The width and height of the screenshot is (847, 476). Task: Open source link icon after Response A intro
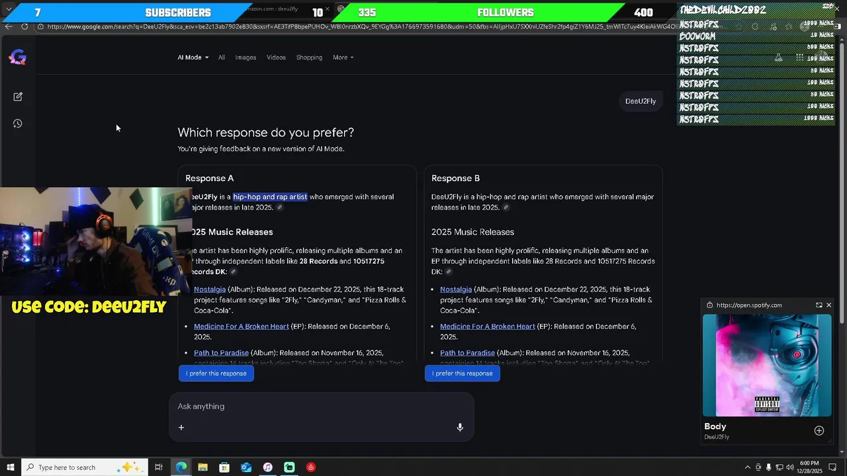coord(279,208)
